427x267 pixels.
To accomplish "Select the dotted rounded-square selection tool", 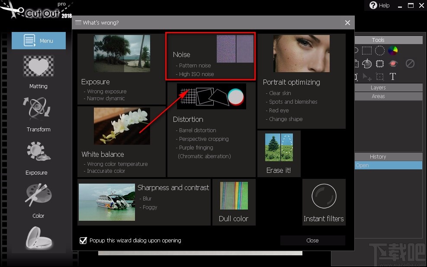I will (379, 64).
